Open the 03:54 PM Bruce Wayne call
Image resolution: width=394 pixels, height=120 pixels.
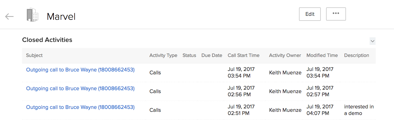pos(80,70)
